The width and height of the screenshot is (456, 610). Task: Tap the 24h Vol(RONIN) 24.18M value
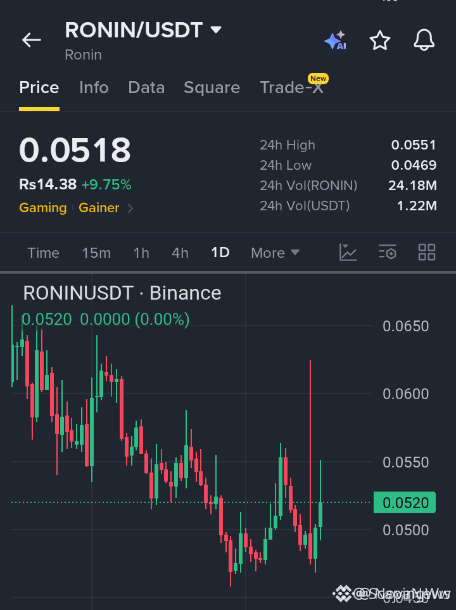click(x=412, y=186)
